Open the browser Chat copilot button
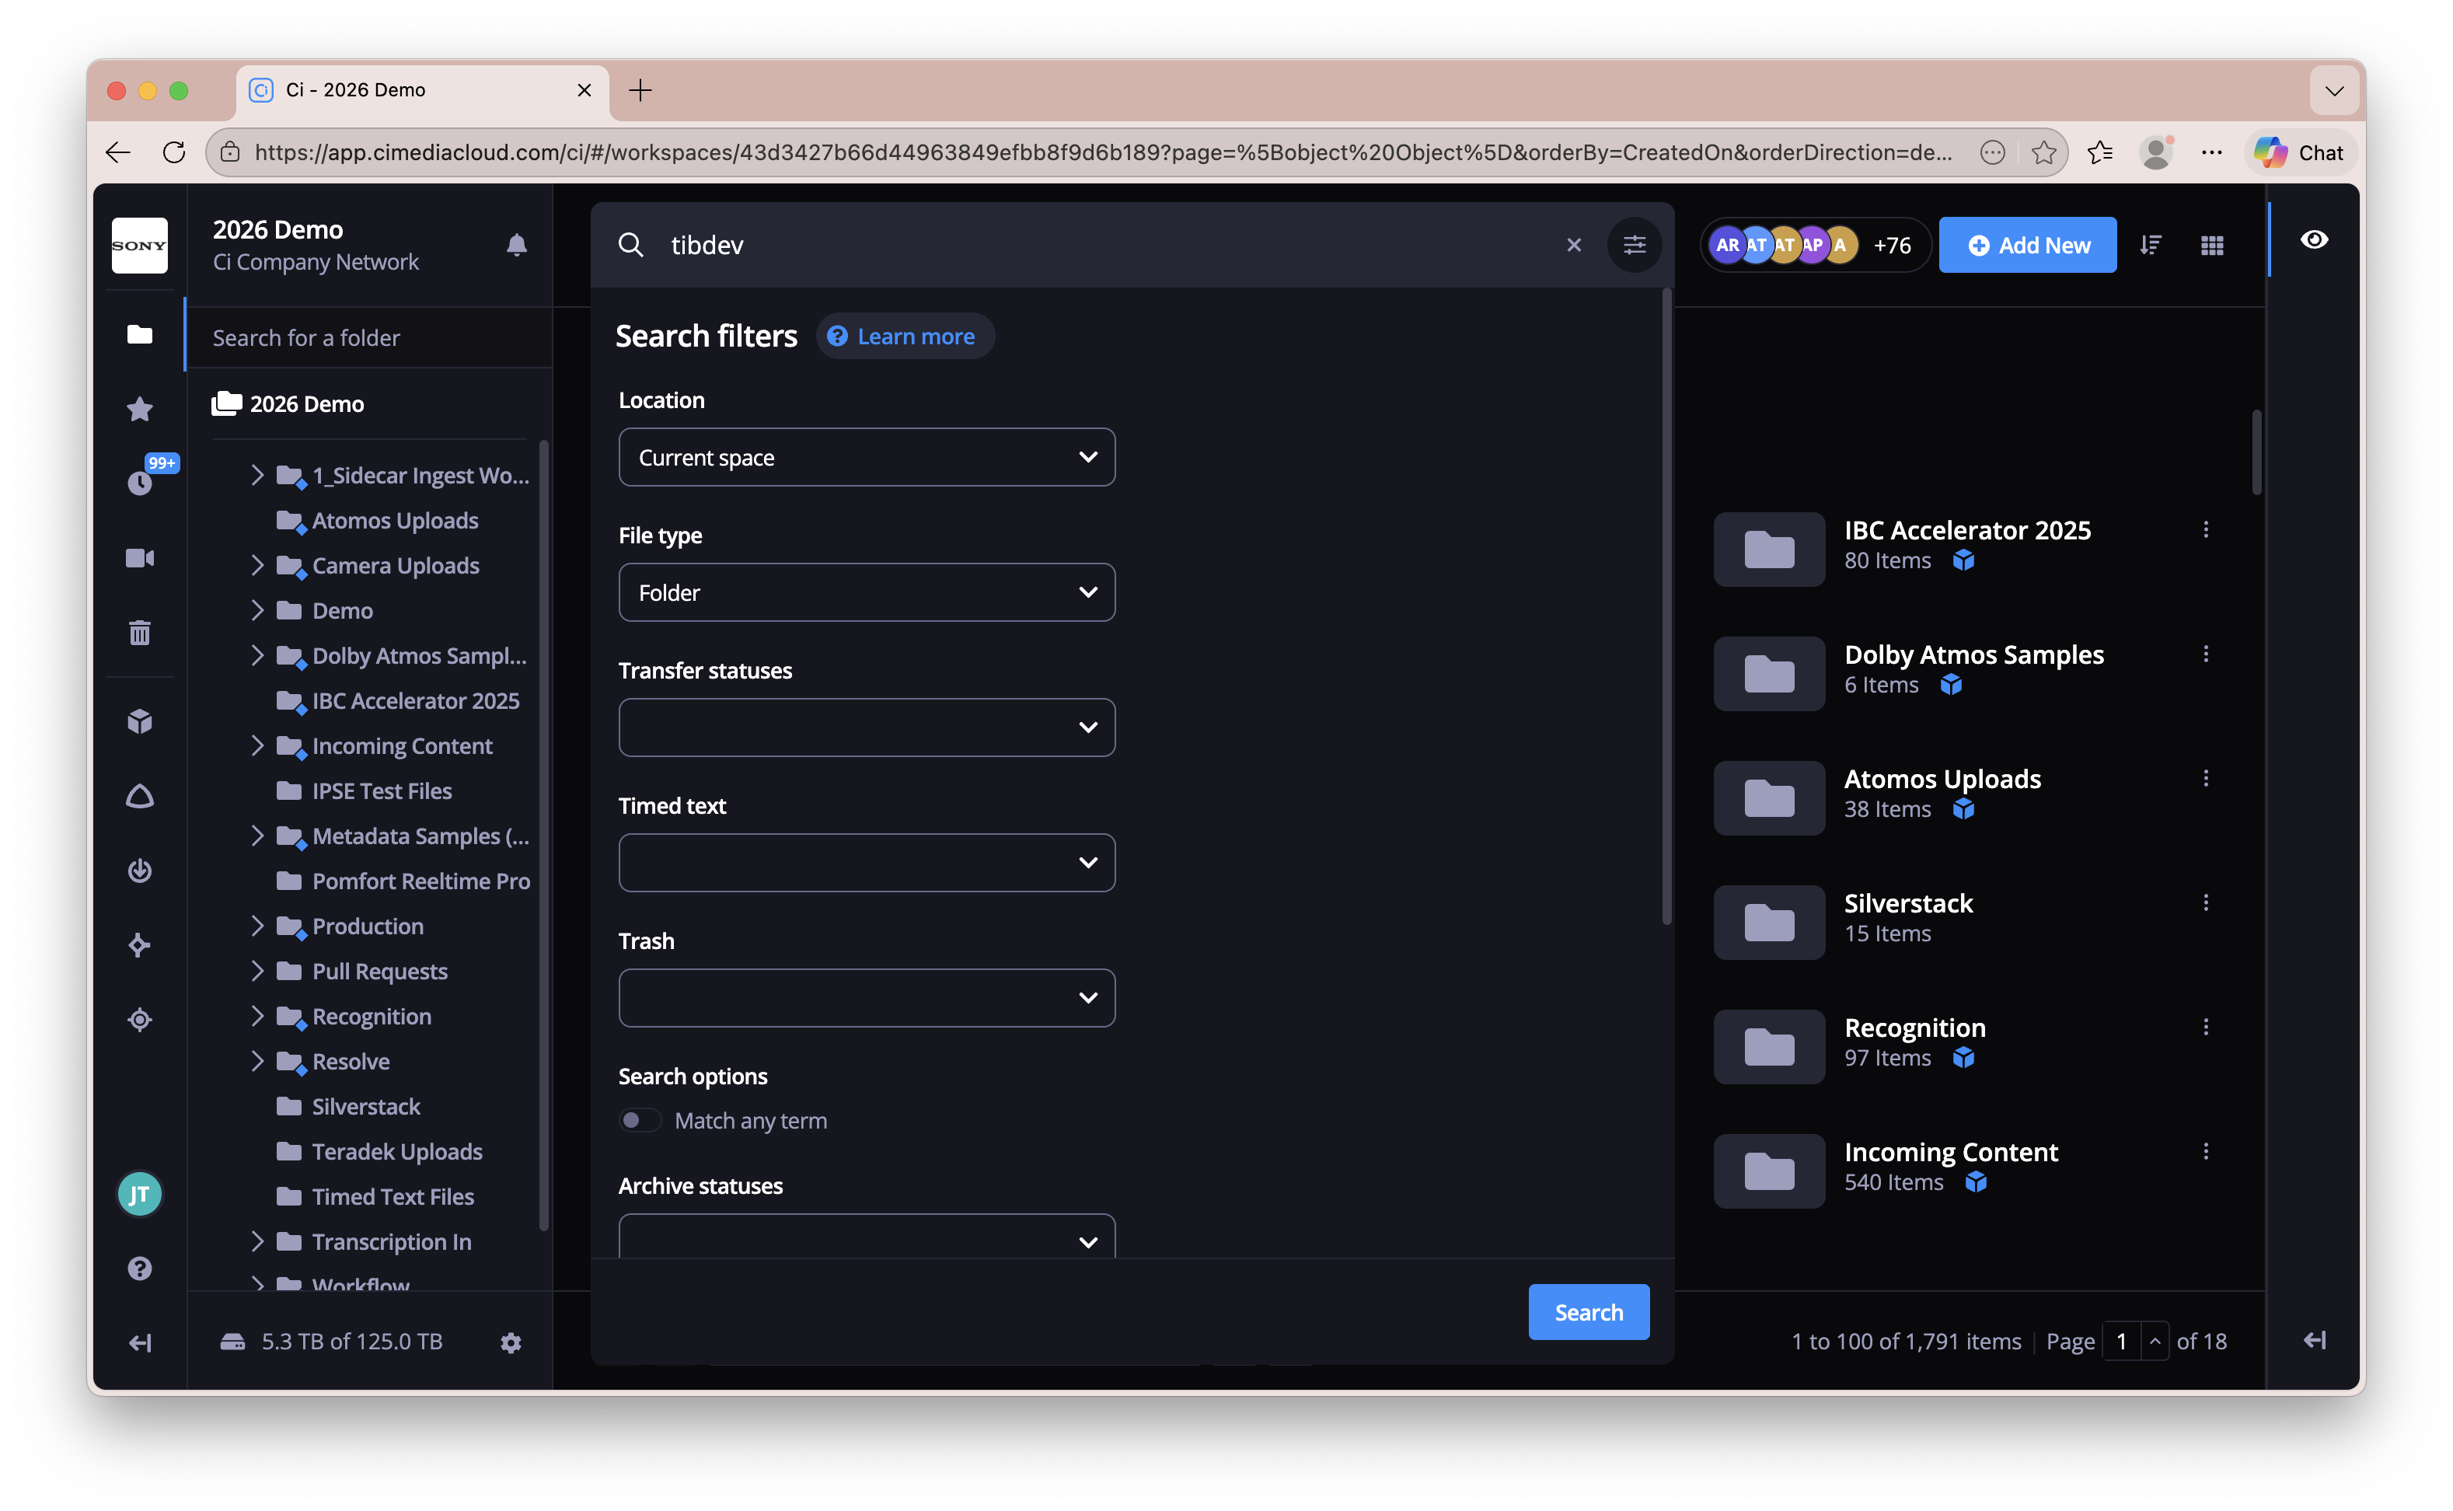Image resolution: width=2453 pixels, height=1511 pixels. coord(2300,152)
